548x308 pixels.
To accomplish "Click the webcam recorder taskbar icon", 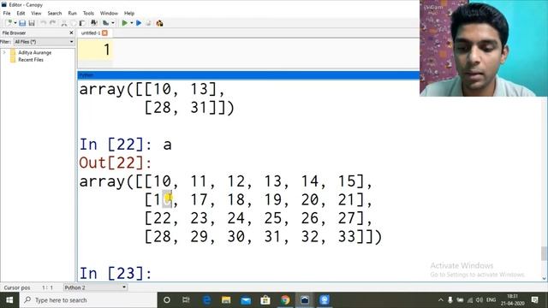I will (x=324, y=300).
